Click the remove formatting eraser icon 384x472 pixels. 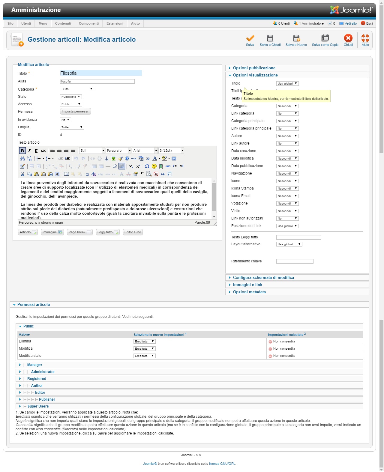click(115, 166)
